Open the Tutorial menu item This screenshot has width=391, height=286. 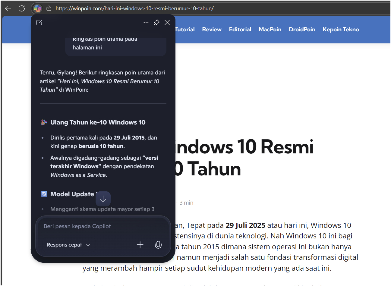(x=185, y=30)
